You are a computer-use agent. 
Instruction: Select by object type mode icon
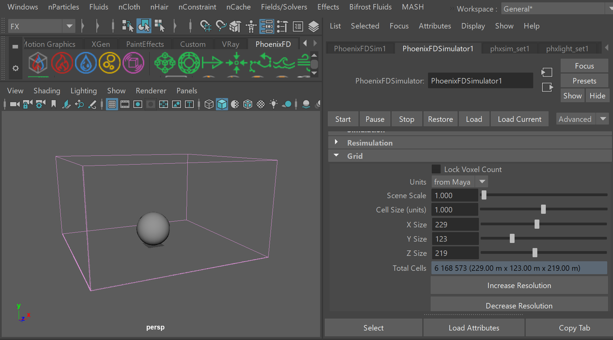(144, 26)
